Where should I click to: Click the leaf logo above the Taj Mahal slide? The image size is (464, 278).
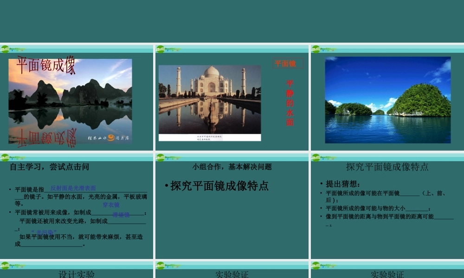(x=161, y=49)
